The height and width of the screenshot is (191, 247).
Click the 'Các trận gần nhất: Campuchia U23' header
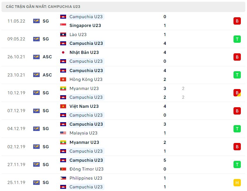pyautogui.click(x=43, y=6)
